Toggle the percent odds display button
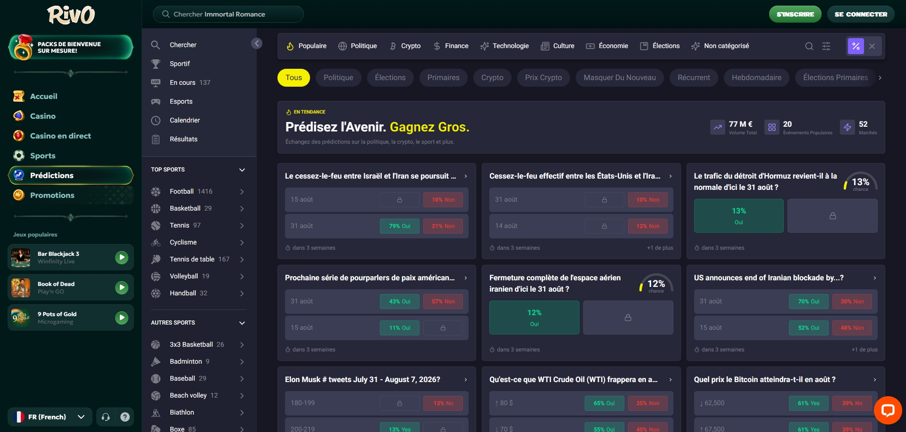The height and width of the screenshot is (432, 906). [856, 46]
